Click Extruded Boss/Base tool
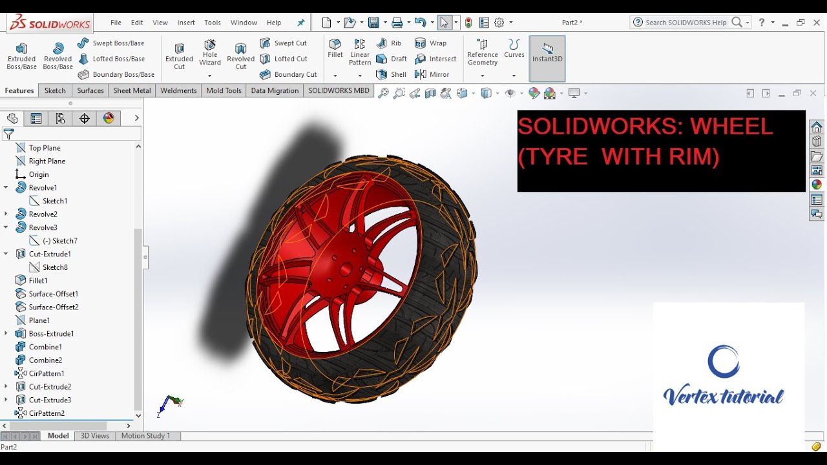Viewport: 827px width, 465px height. tap(21, 56)
